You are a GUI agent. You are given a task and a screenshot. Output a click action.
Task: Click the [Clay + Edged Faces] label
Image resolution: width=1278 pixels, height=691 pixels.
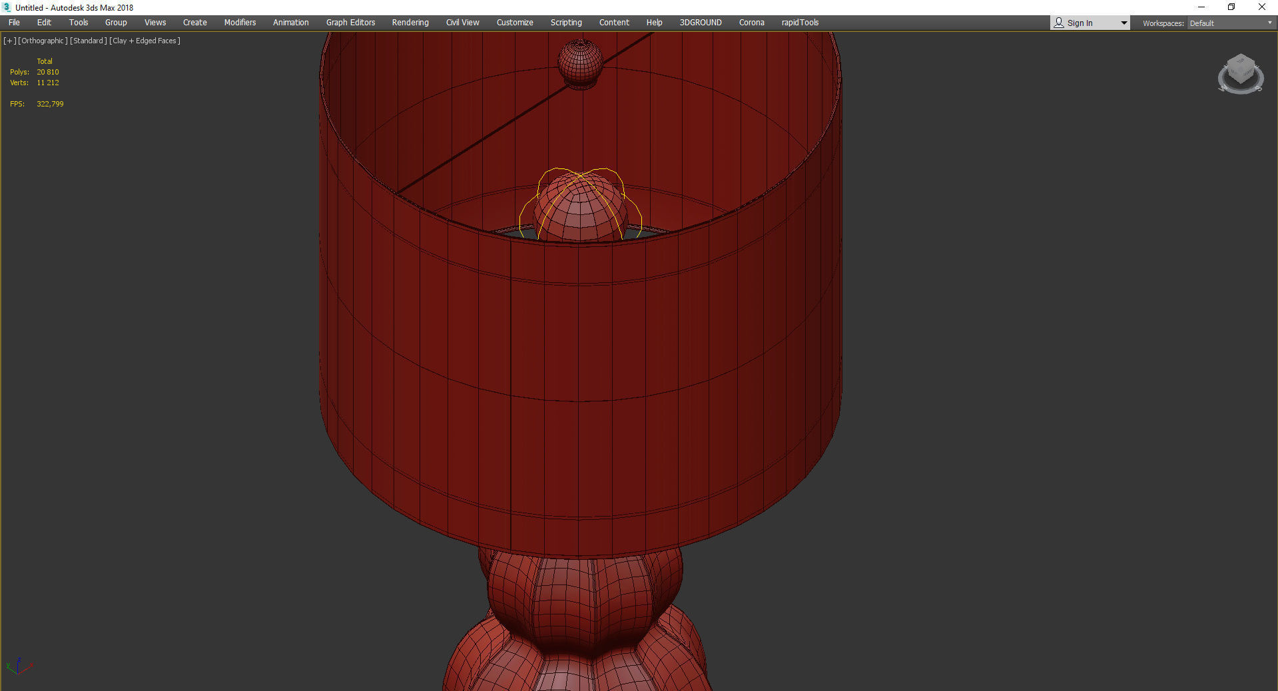click(x=145, y=41)
